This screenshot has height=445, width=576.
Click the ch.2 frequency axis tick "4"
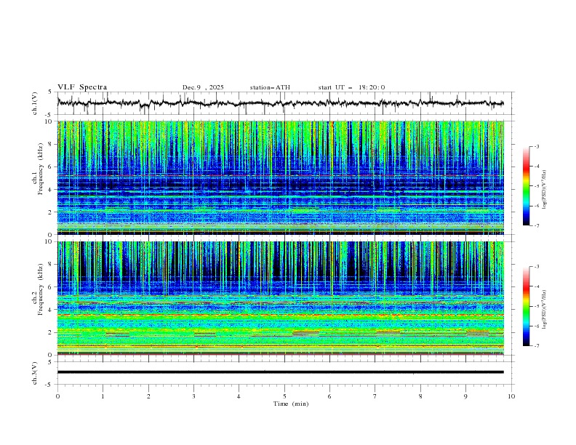pyautogui.click(x=51, y=310)
